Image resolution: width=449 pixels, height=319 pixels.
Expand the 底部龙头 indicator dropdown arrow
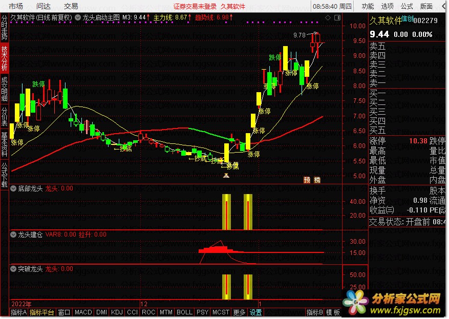[x=13, y=188]
